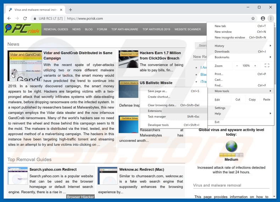The image size is (280, 202).
Task: Open WEBSITE SCANNER navigation link
Action: pyautogui.click(x=187, y=29)
